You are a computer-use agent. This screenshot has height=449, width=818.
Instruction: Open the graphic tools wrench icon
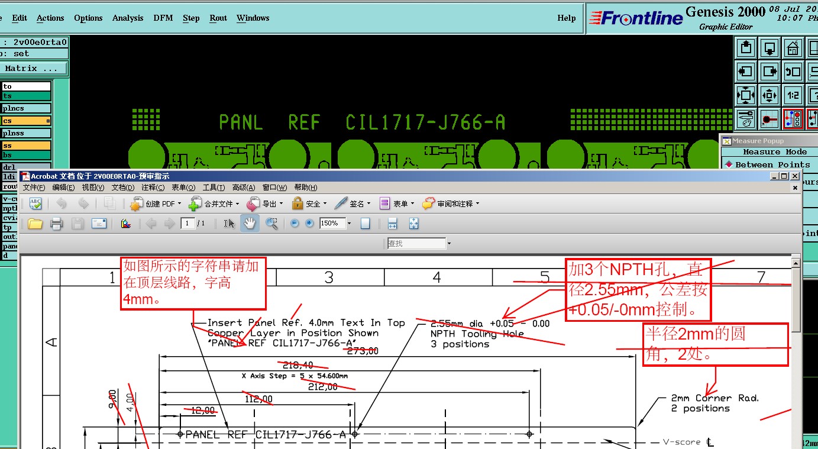(x=746, y=119)
